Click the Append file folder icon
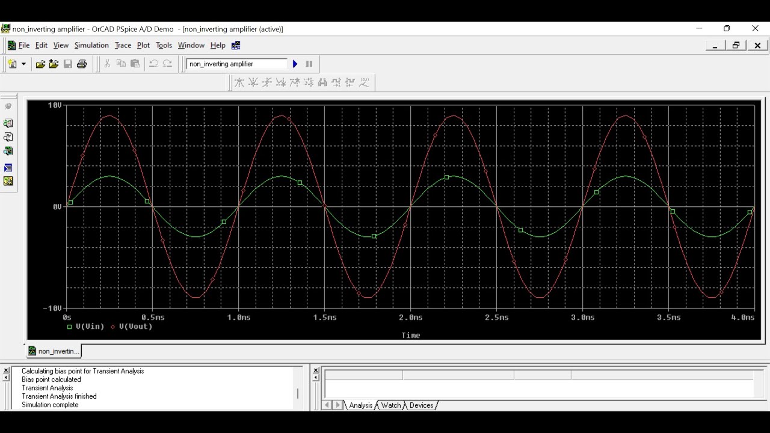 click(x=54, y=64)
